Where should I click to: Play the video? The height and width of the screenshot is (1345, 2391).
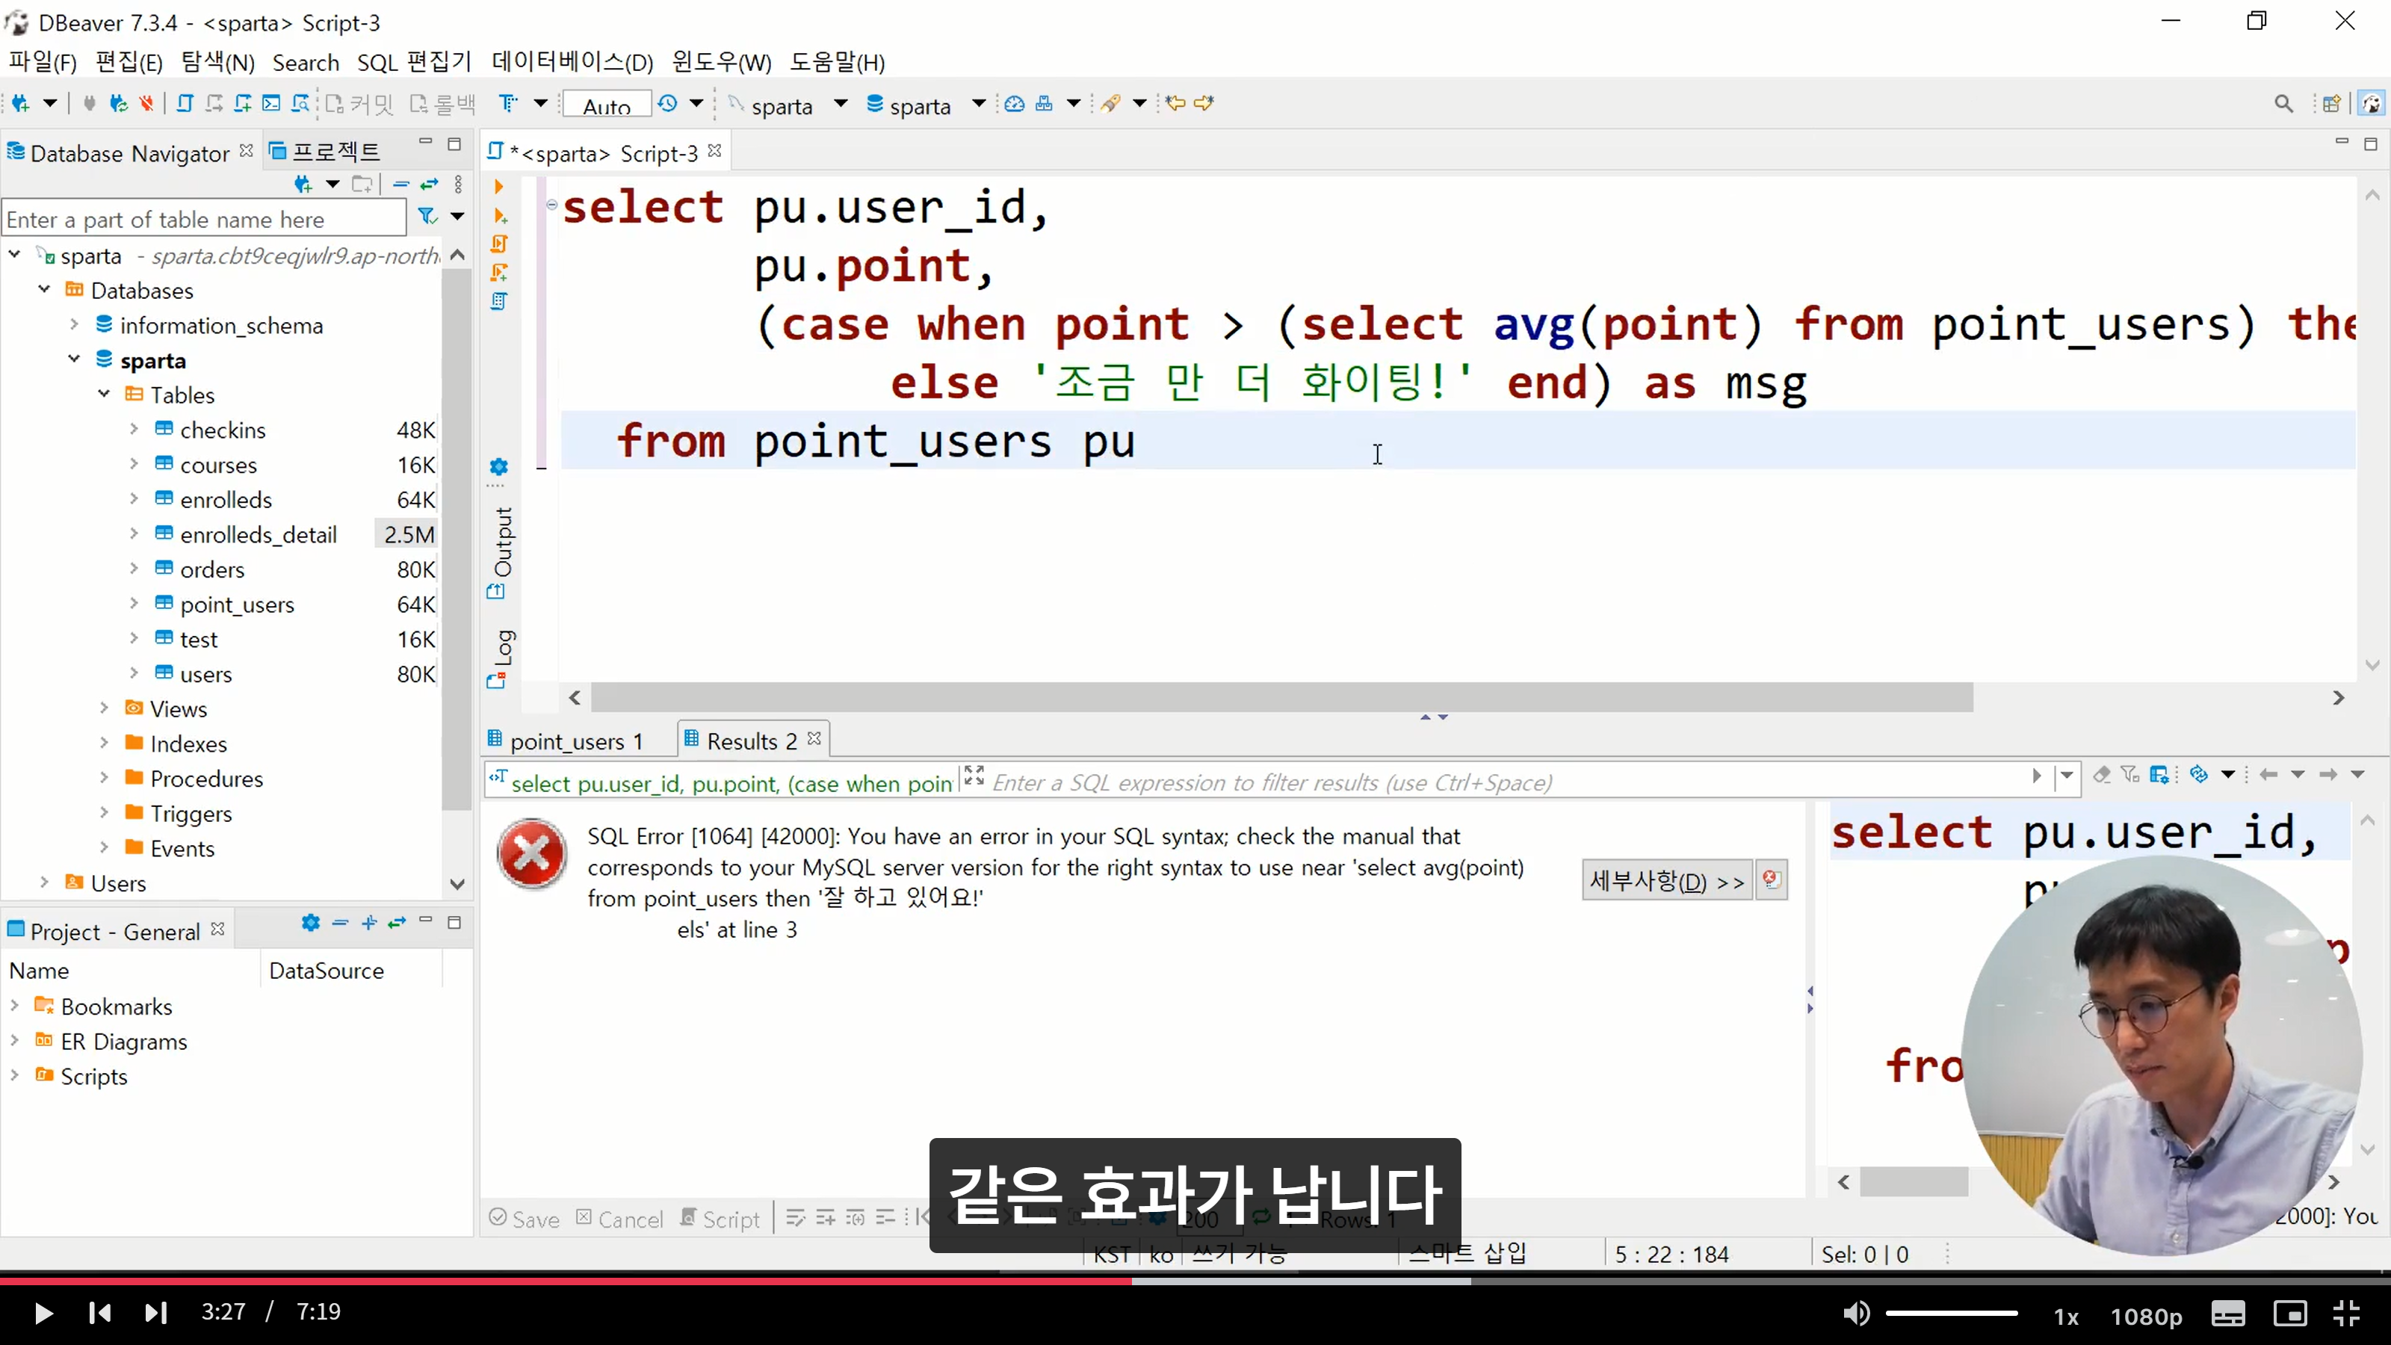43,1314
